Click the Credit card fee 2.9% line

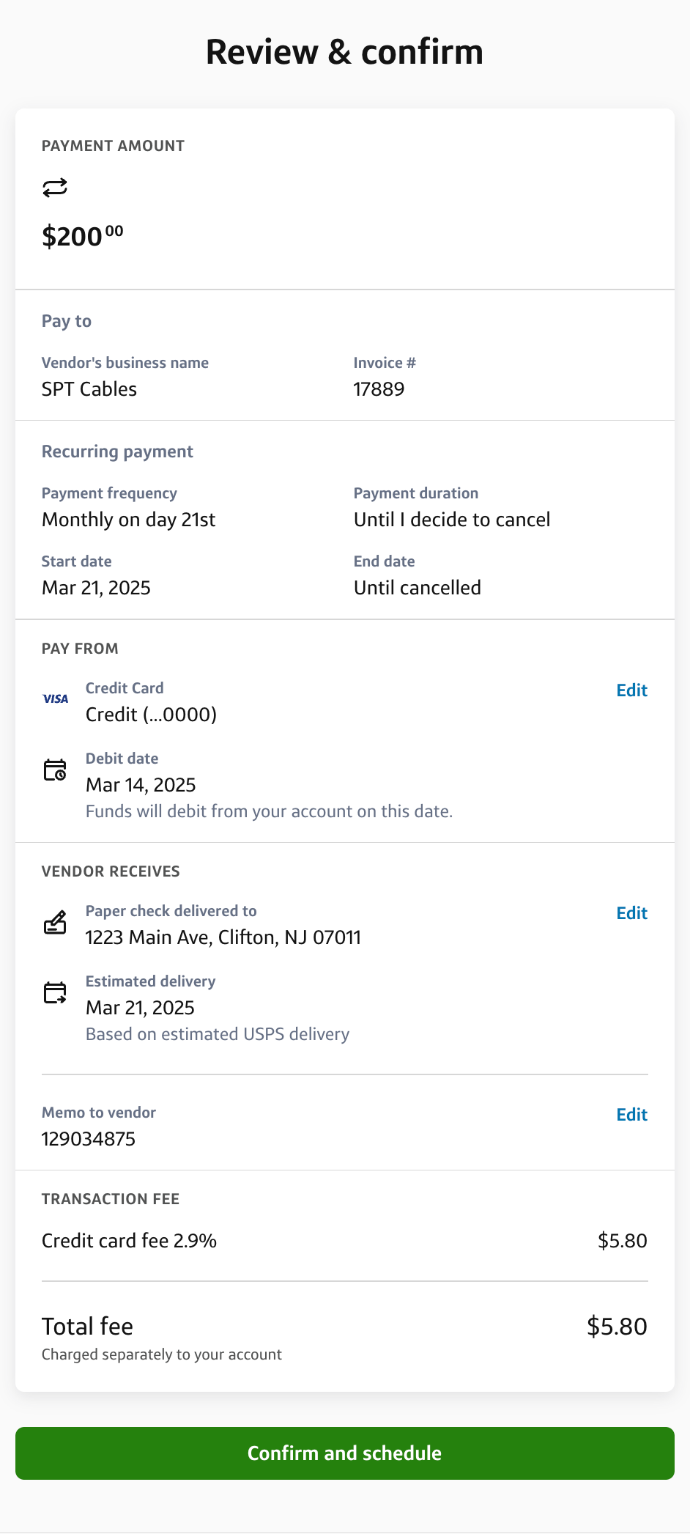(129, 1241)
